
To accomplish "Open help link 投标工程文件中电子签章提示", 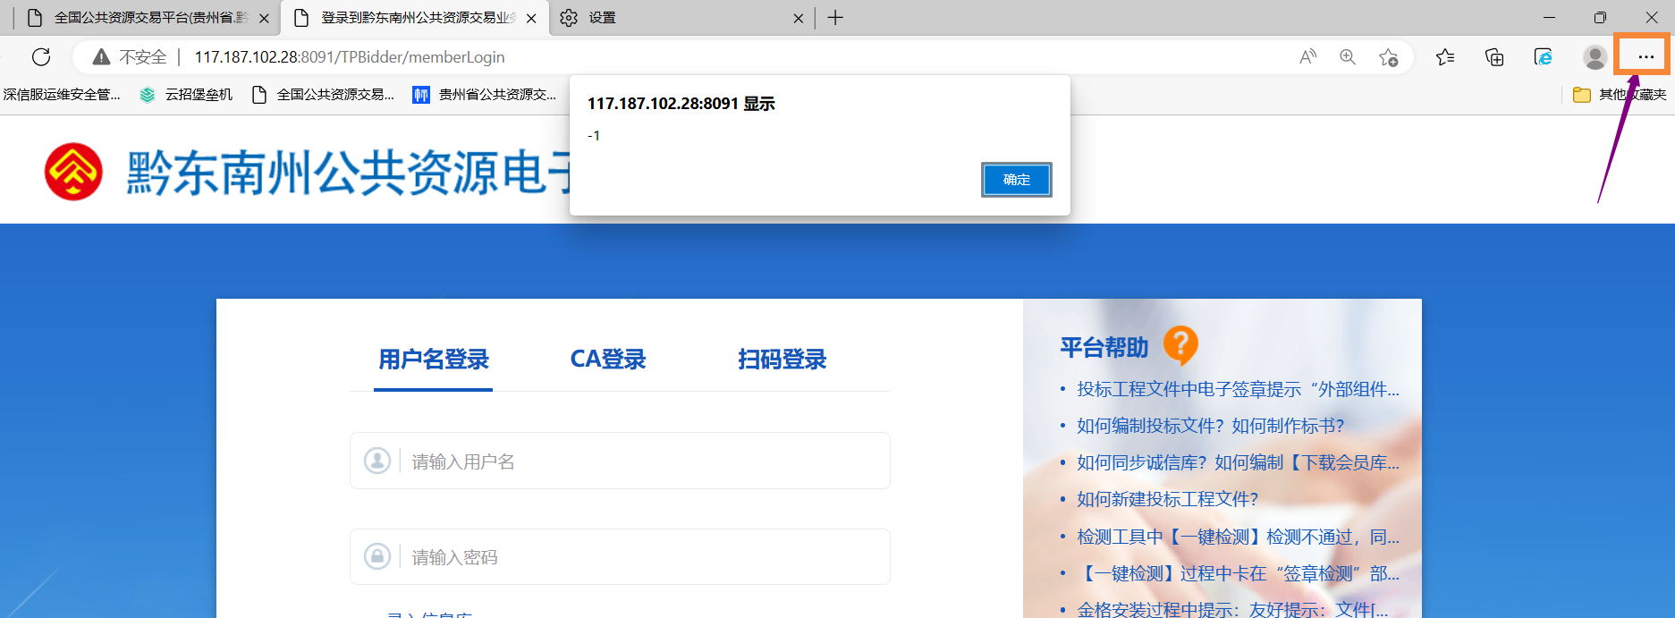I will [1238, 389].
